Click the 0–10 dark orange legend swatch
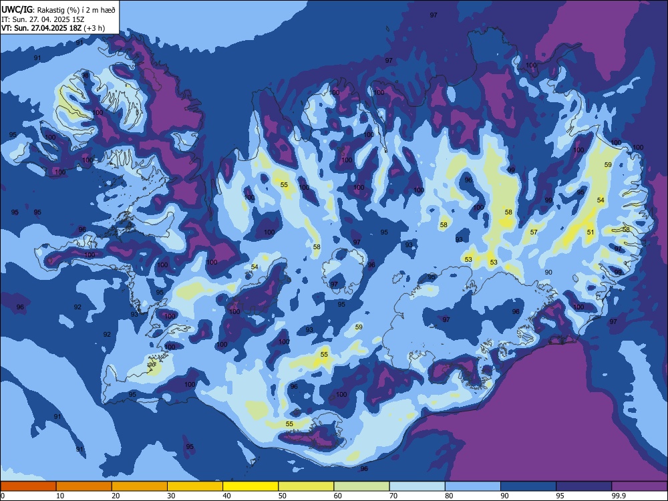The image size is (668, 501). 28,486
